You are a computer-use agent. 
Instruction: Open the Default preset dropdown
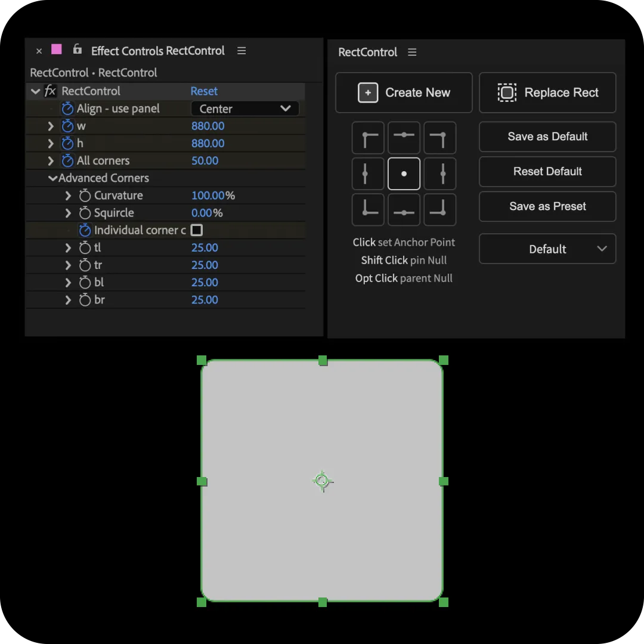547,249
